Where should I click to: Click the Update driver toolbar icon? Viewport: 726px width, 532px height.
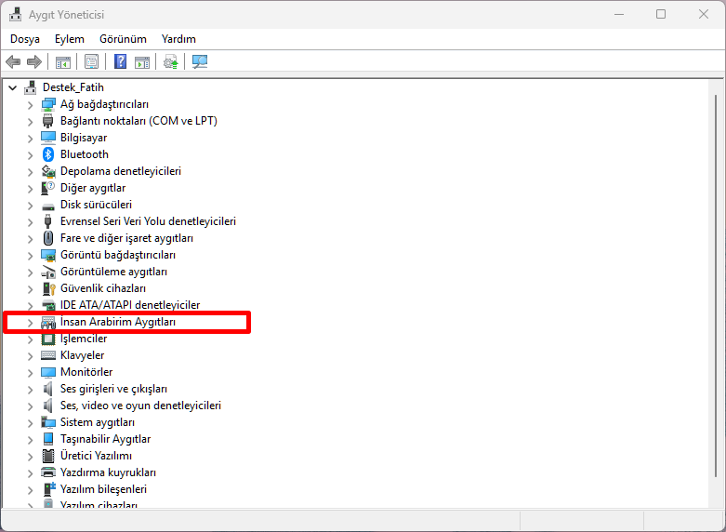(171, 61)
